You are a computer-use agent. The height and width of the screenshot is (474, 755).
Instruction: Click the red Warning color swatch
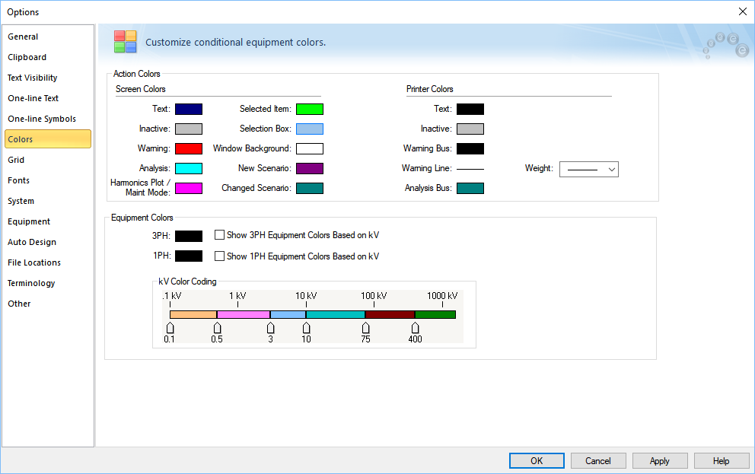189,148
